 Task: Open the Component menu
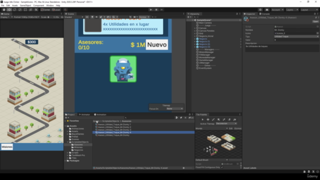[x=38, y=5]
